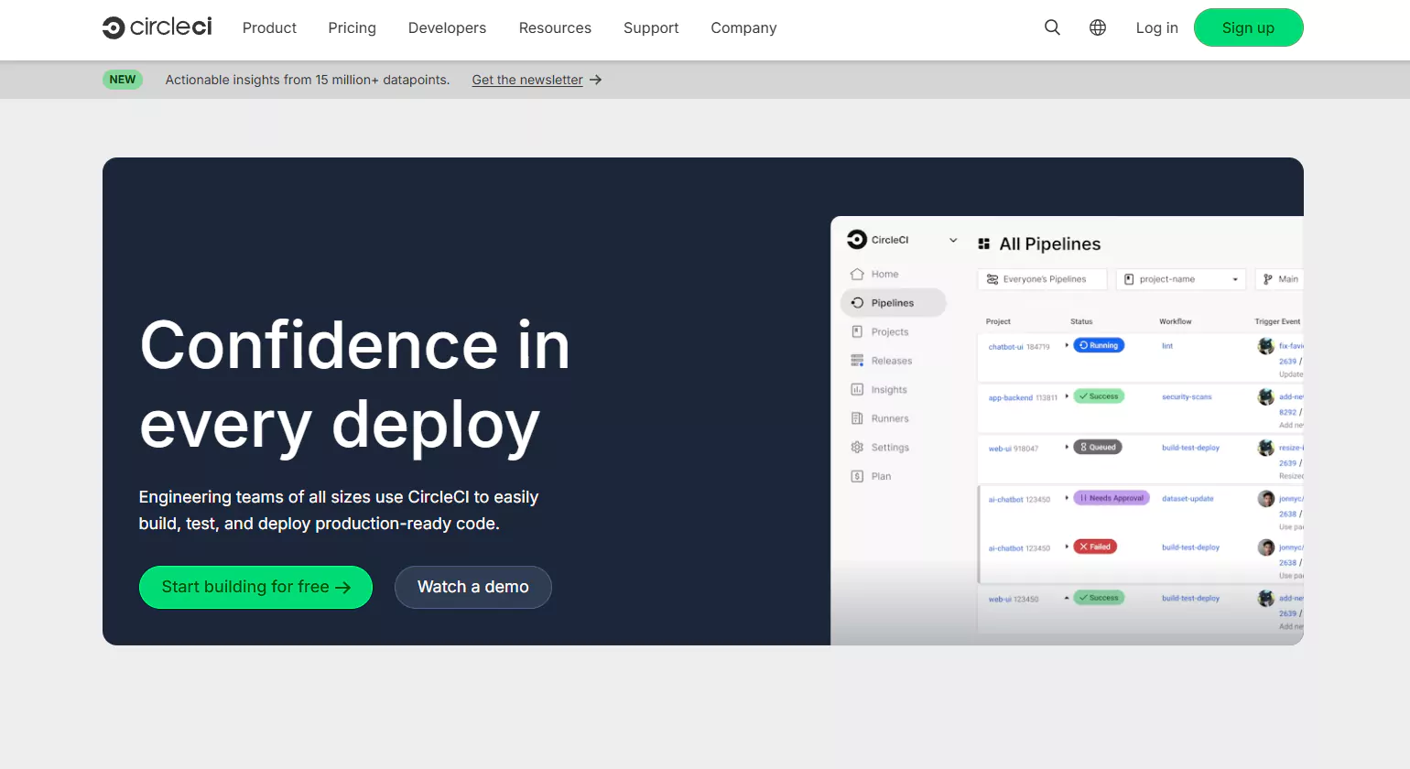Select the Runners sidebar icon

pyautogui.click(x=858, y=417)
